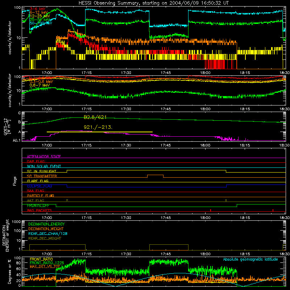Click the Degrees or % axis title
Viewport: 290px width, 290px height.
(9, 272)
